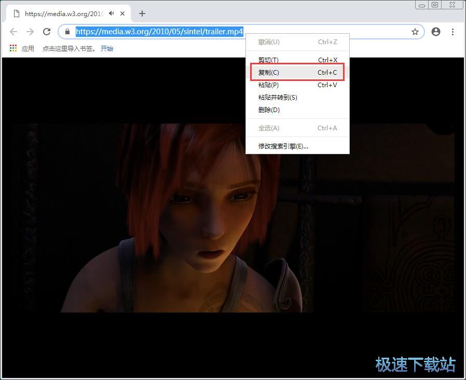Open Chrome's three-dot menu
The height and width of the screenshot is (380, 466).
click(x=453, y=32)
